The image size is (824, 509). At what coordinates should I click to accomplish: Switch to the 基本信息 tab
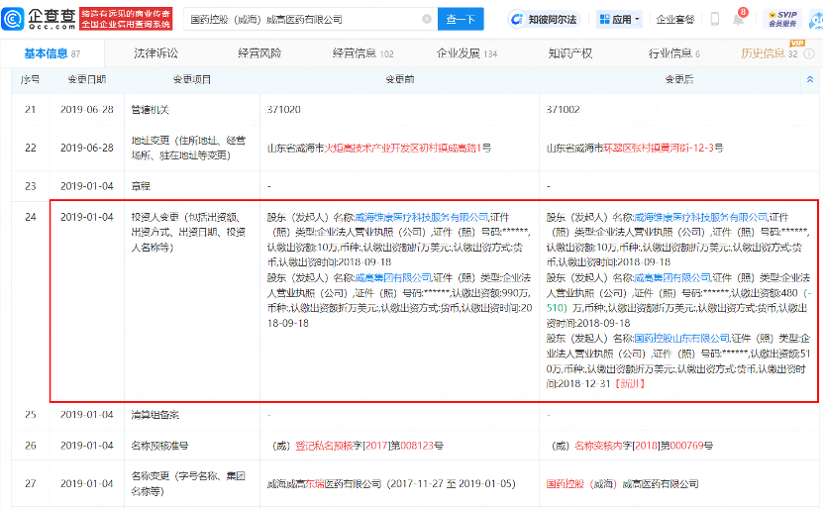click(52, 53)
